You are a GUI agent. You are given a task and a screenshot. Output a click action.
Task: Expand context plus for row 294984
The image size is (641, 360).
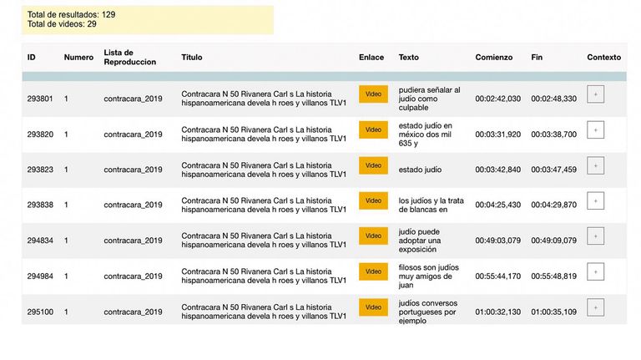pyautogui.click(x=595, y=271)
